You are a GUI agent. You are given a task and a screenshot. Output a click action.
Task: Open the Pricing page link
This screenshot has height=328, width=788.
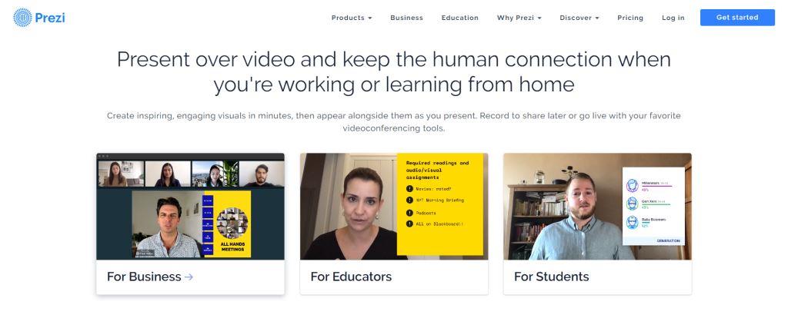[630, 18]
